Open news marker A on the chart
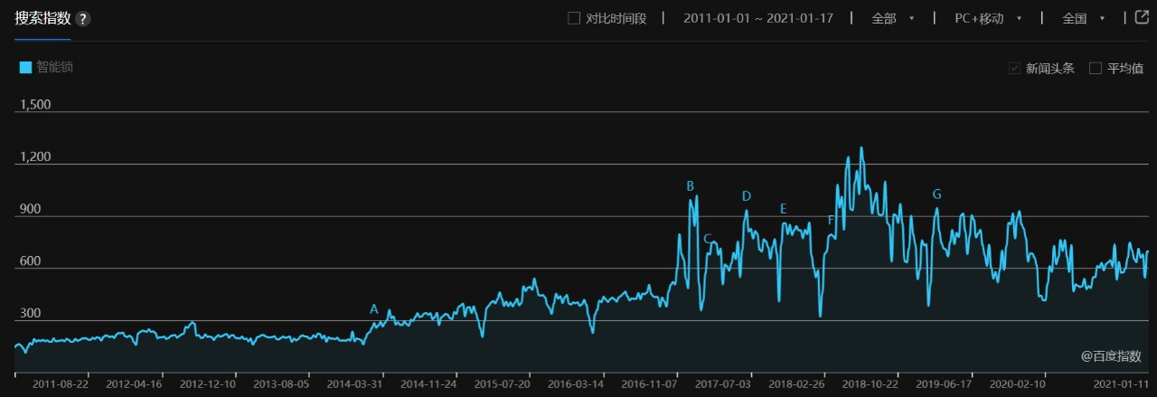Image resolution: width=1157 pixels, height=397 pixels. pos(374,309)
